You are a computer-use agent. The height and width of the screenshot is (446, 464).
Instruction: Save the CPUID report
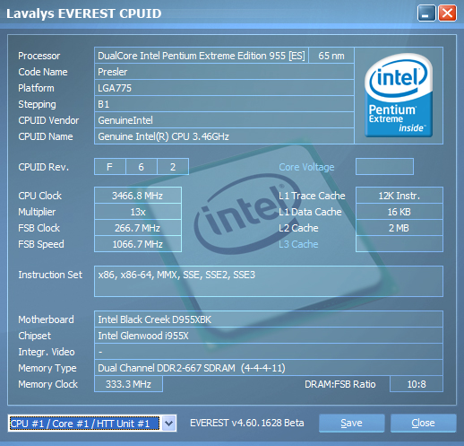351,423
